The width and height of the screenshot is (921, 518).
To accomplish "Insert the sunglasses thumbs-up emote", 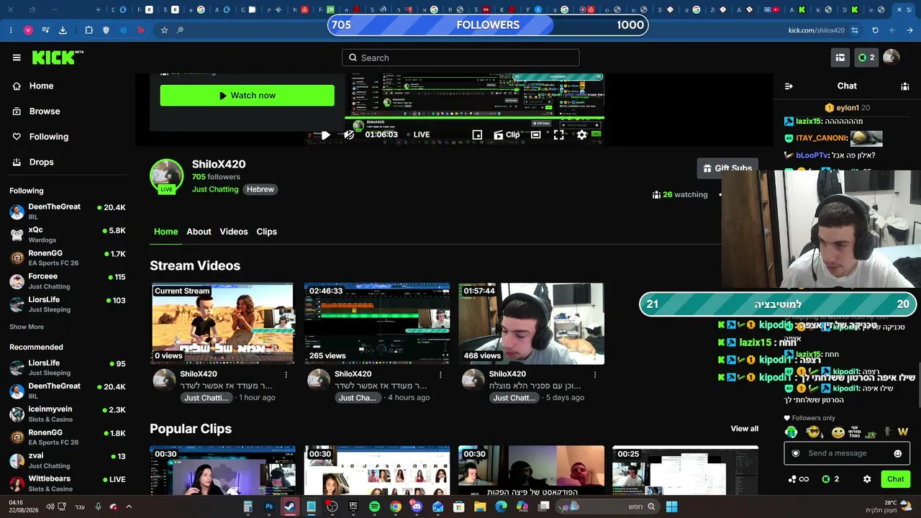I will tap(814, 432).
